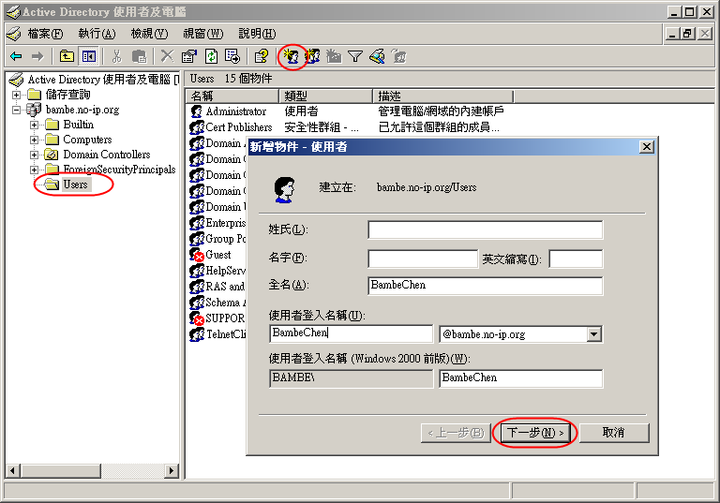The width and height of the screenshot is (720, 503).
Task: Expand the Builtin tree node
Action: (x=35, y=125)
